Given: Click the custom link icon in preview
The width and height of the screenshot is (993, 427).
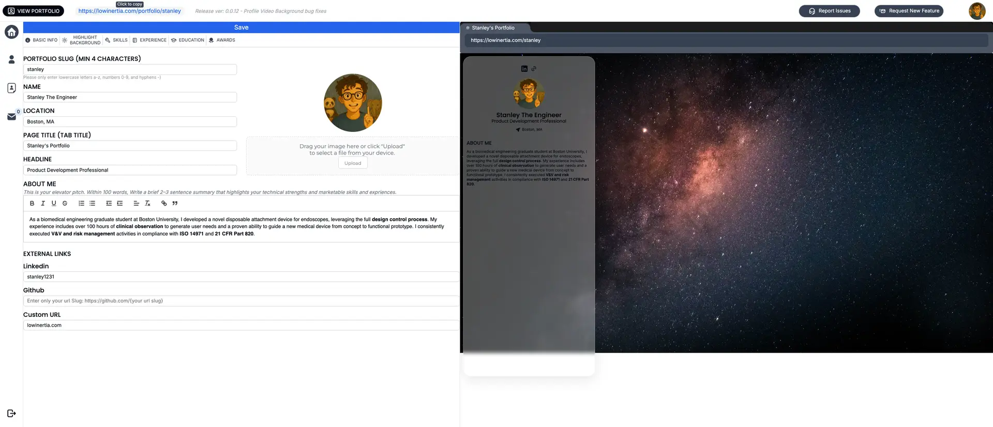Looking at the screenshot, I should point(534,69).
